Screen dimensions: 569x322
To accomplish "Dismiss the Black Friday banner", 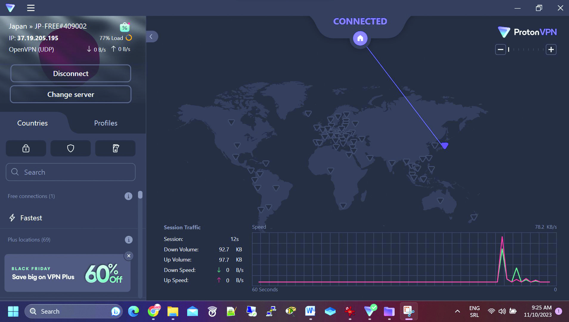I will click(129, 256).
